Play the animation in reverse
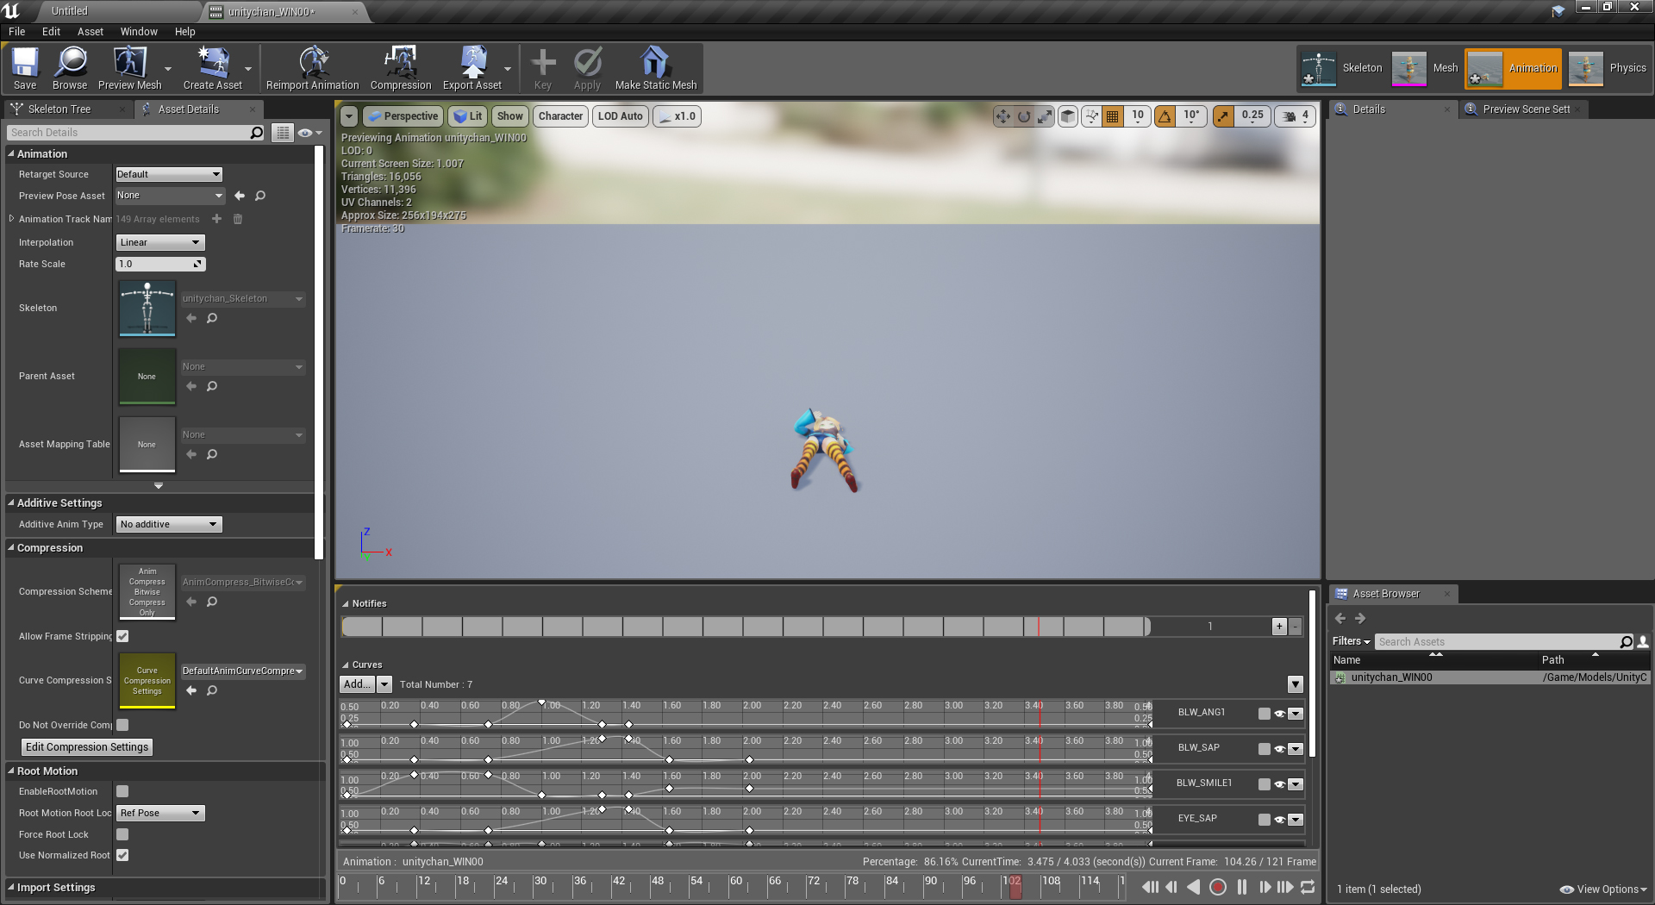Image resolution: width=1655 pixels, height=905 pixels. tap(1194, 887)
